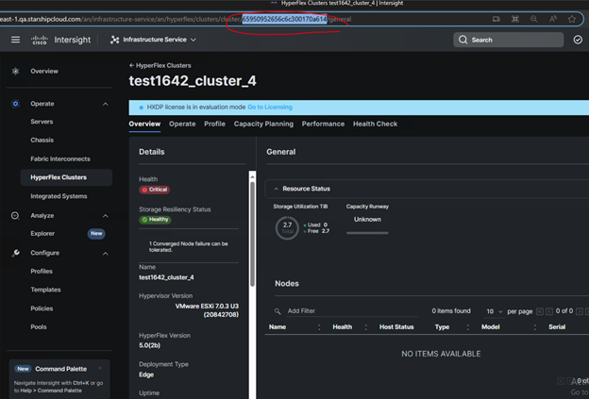Screen dimensions: 589x399
Task: Click the Analyze section icon
Action: tap(15, 215)
